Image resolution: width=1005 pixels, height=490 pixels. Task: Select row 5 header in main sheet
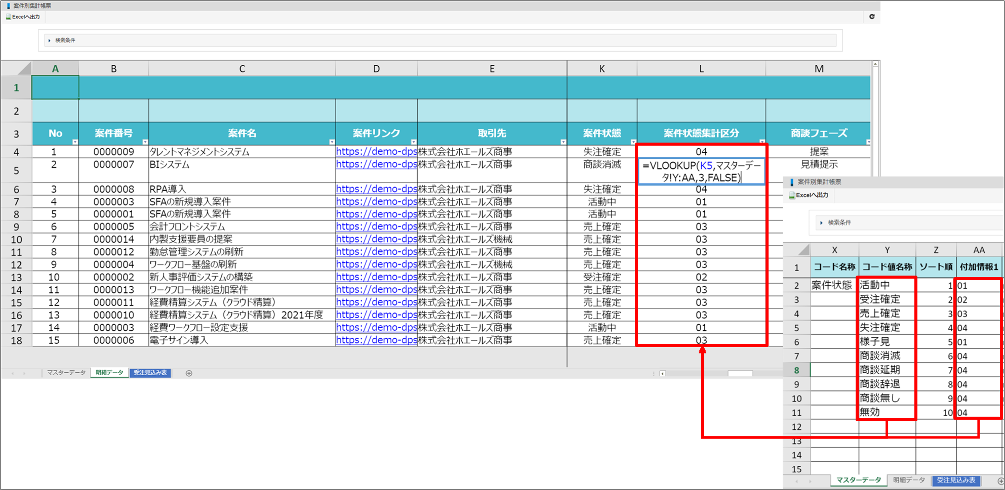16,171
